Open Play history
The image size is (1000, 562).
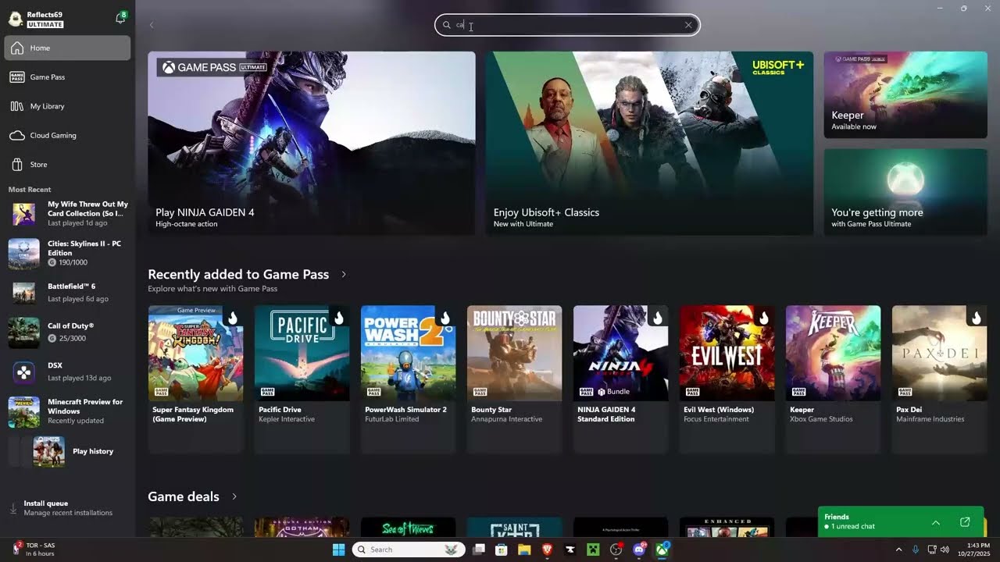[68, 451]
